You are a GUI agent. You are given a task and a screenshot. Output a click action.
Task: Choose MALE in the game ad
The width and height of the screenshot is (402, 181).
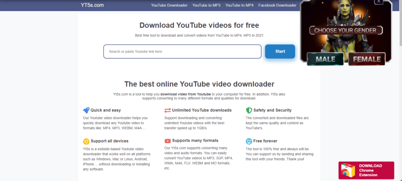tap(325, 59)
